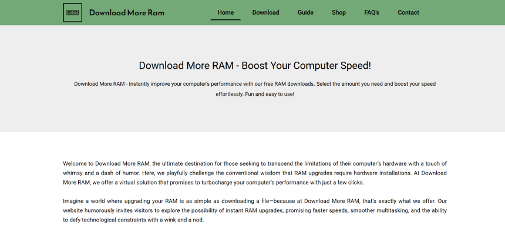505x235 pixels.
Task: Click empty green header area left of logo
Action: [29, 12]
